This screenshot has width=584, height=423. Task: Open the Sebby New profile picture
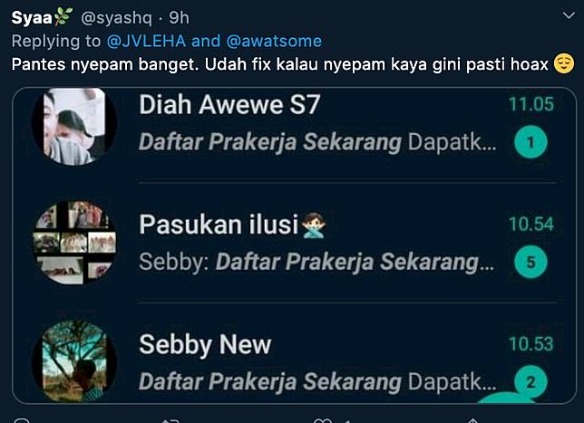74,361
